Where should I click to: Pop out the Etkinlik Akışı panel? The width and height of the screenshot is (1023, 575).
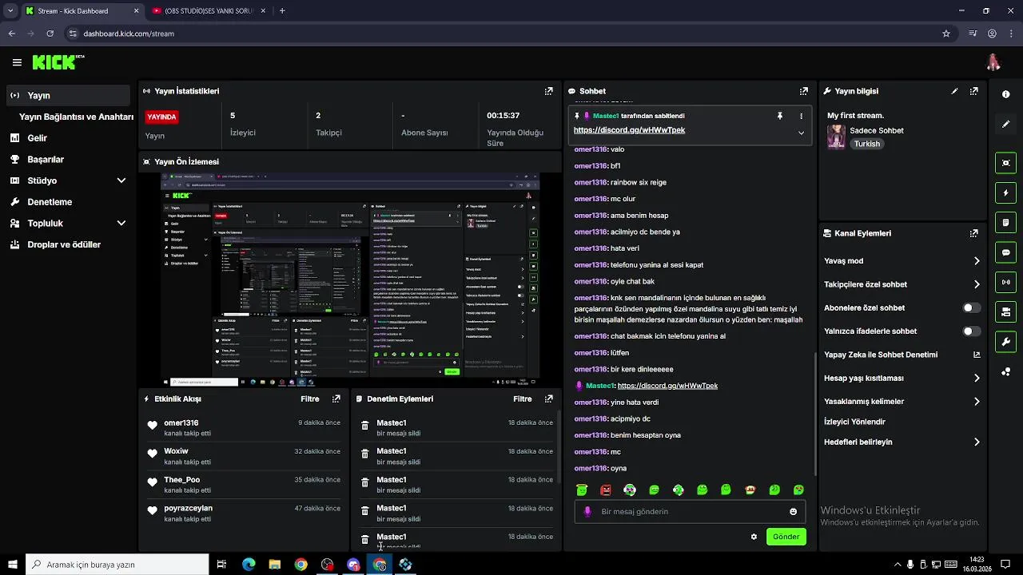tap(336, 399)
